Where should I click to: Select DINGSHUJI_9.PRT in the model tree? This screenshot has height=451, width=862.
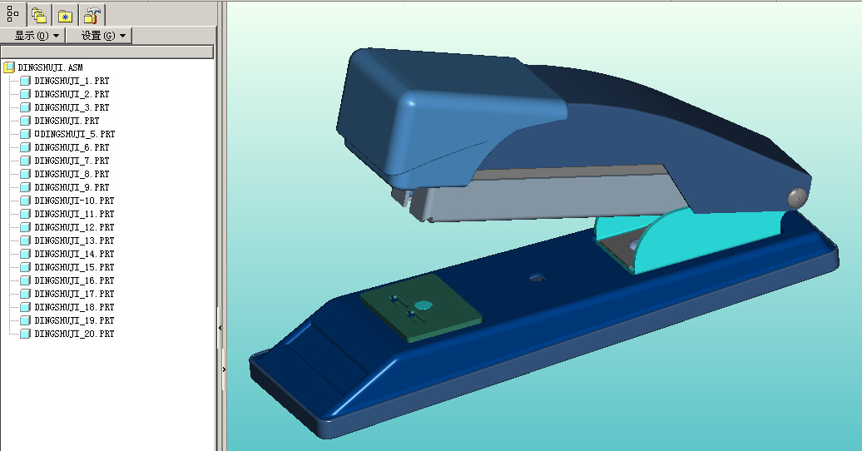click(72, 187)
